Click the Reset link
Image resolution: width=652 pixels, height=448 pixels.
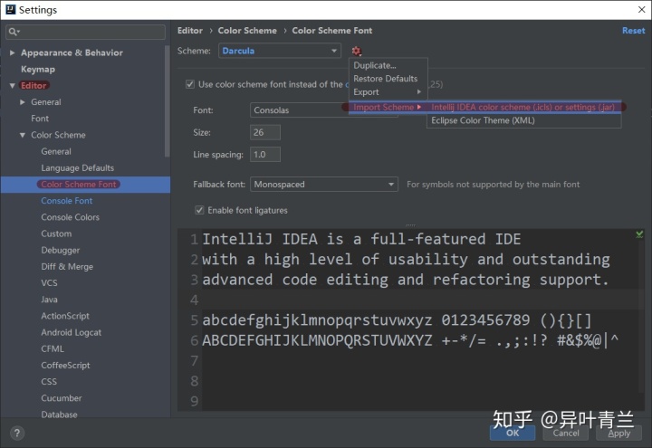click(x=633, y=31)
